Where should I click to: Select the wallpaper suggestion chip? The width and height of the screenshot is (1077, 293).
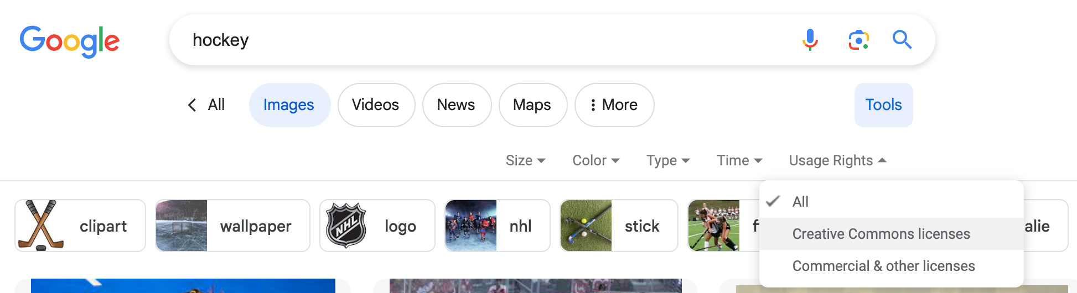pos(232,226)
